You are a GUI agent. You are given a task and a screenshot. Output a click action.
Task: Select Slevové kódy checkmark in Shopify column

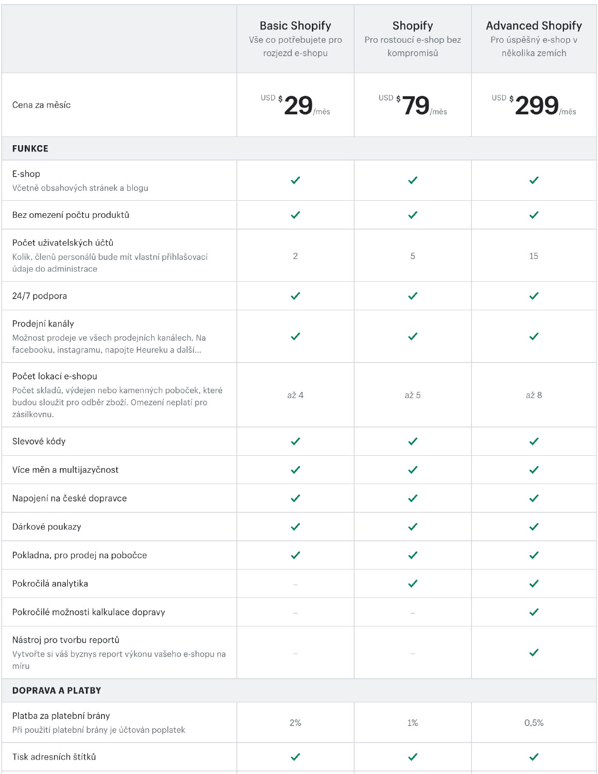pyautogui.click(x=413, y=441)
